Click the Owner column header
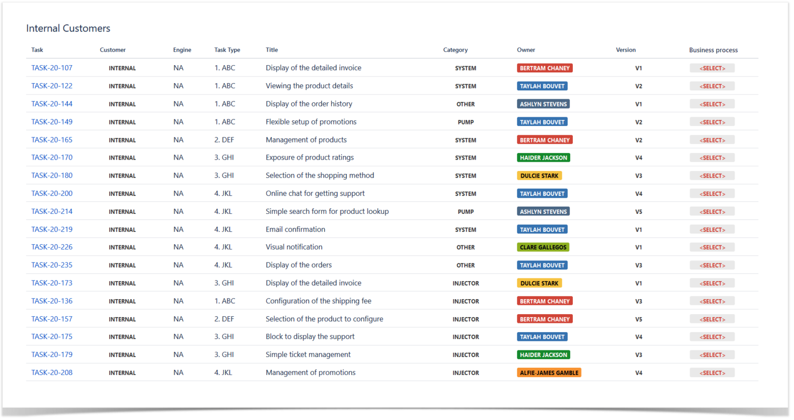 point(526,50)
